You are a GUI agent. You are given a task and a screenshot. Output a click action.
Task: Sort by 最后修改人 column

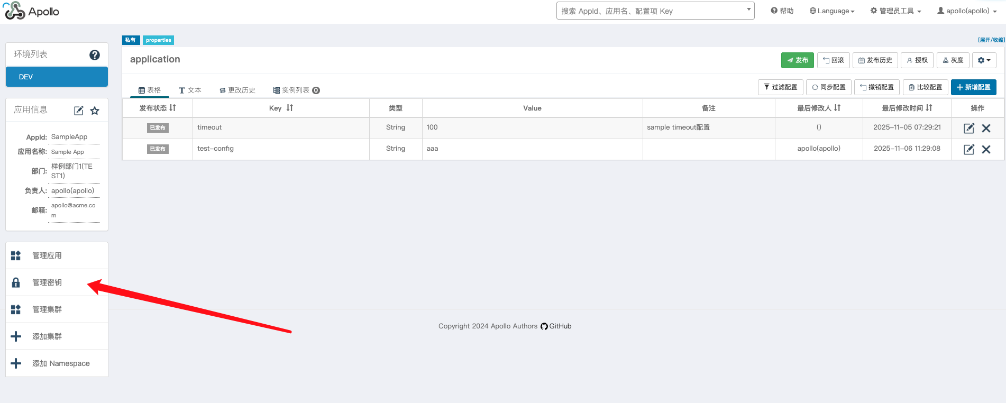[x=819, y=108]
